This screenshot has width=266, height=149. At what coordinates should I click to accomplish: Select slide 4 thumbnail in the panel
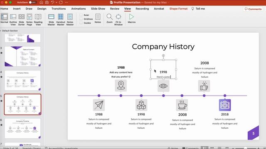coord(22,80)
